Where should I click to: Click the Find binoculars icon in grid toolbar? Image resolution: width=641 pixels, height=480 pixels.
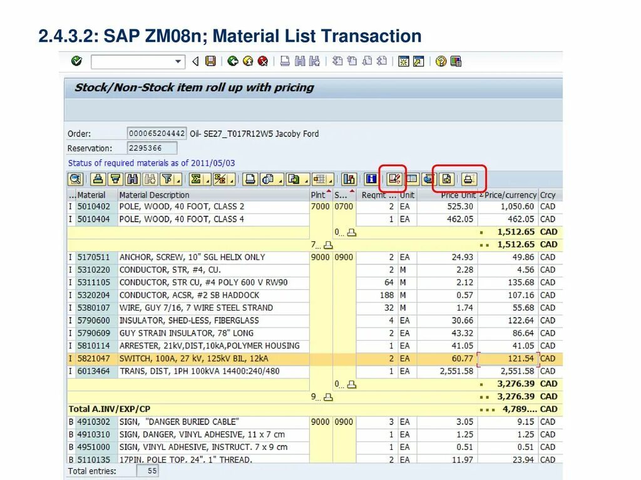[133, 179]
